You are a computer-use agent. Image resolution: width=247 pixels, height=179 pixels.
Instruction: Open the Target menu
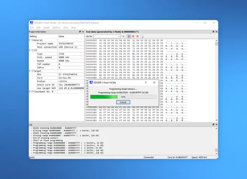coord(47,28)
